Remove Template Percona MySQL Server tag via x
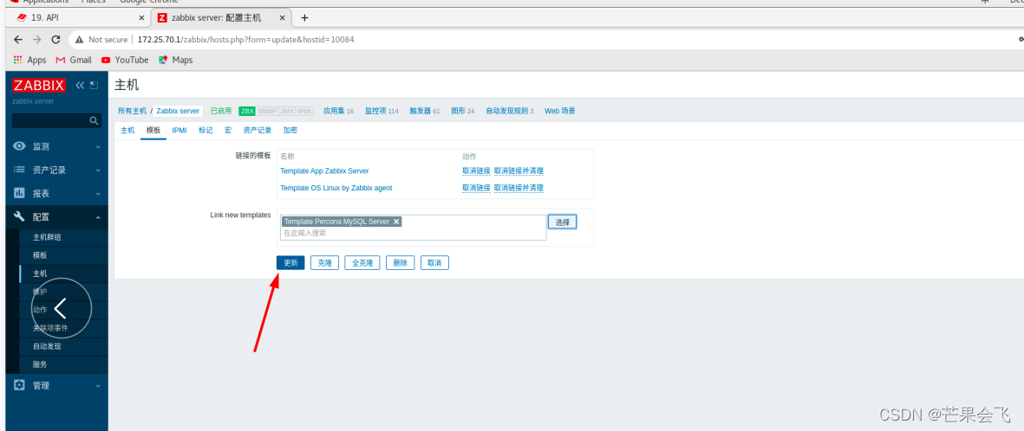 click(396, 222)
